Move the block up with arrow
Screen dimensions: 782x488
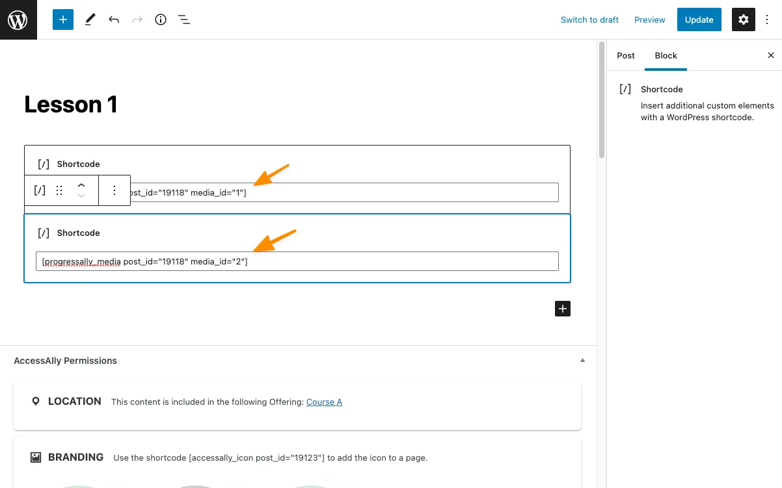tap(81, 185)
